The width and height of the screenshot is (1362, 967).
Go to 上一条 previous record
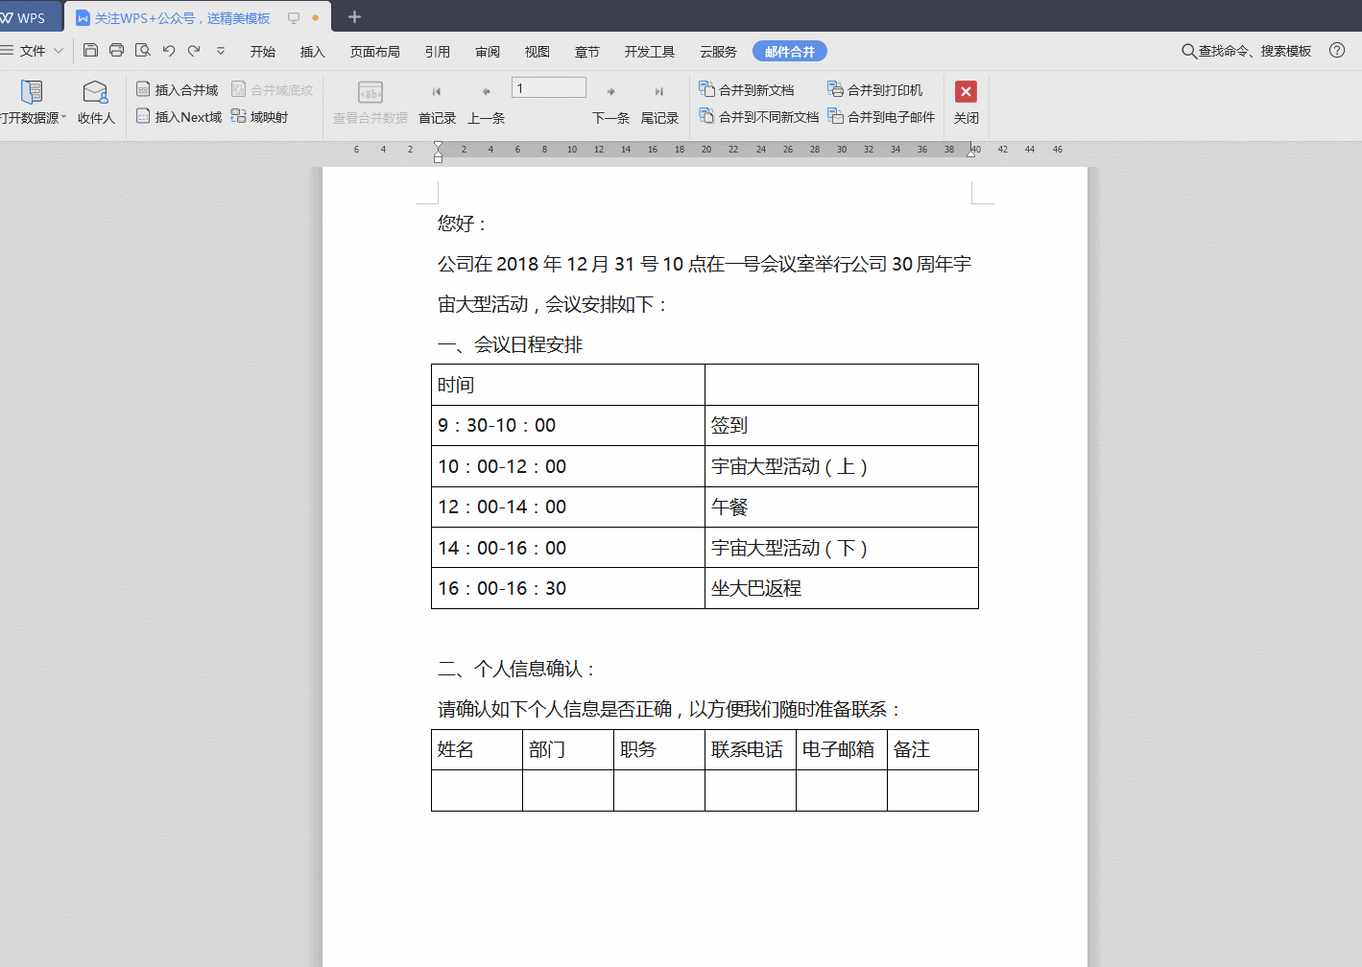tap(486, 103)
